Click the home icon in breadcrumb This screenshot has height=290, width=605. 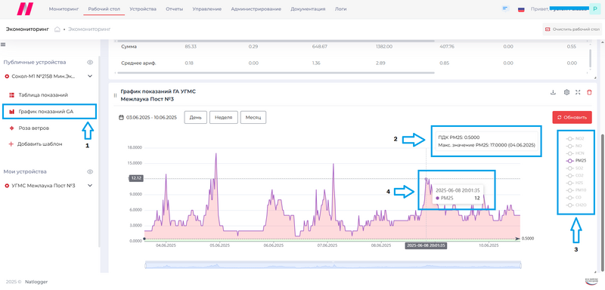(57, 29)
